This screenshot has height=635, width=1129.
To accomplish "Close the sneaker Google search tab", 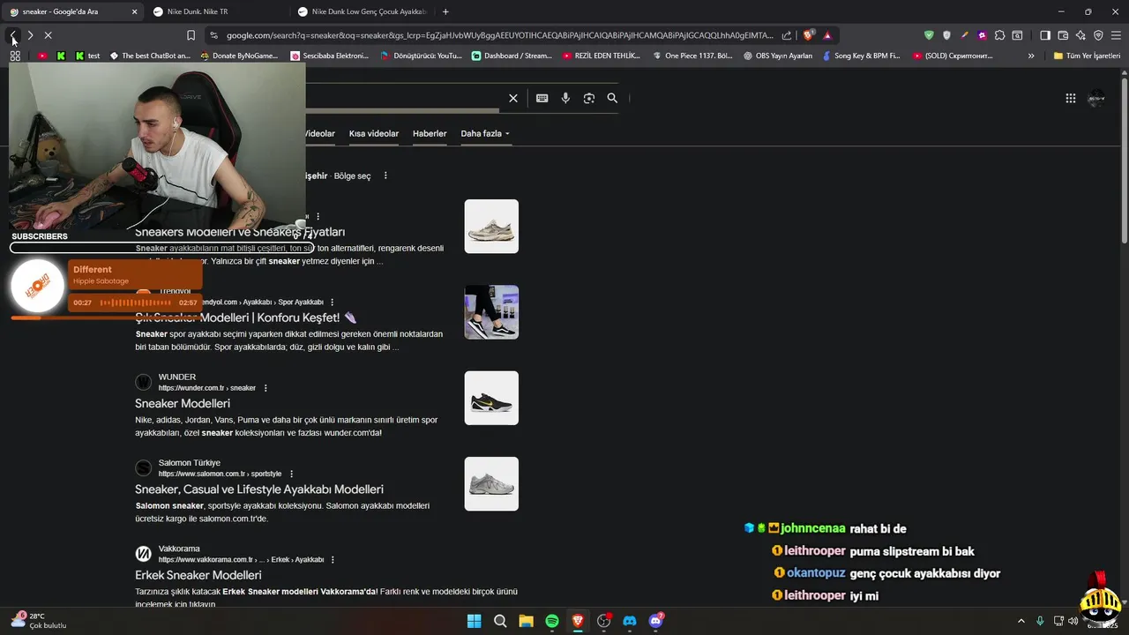I will 134,11.
